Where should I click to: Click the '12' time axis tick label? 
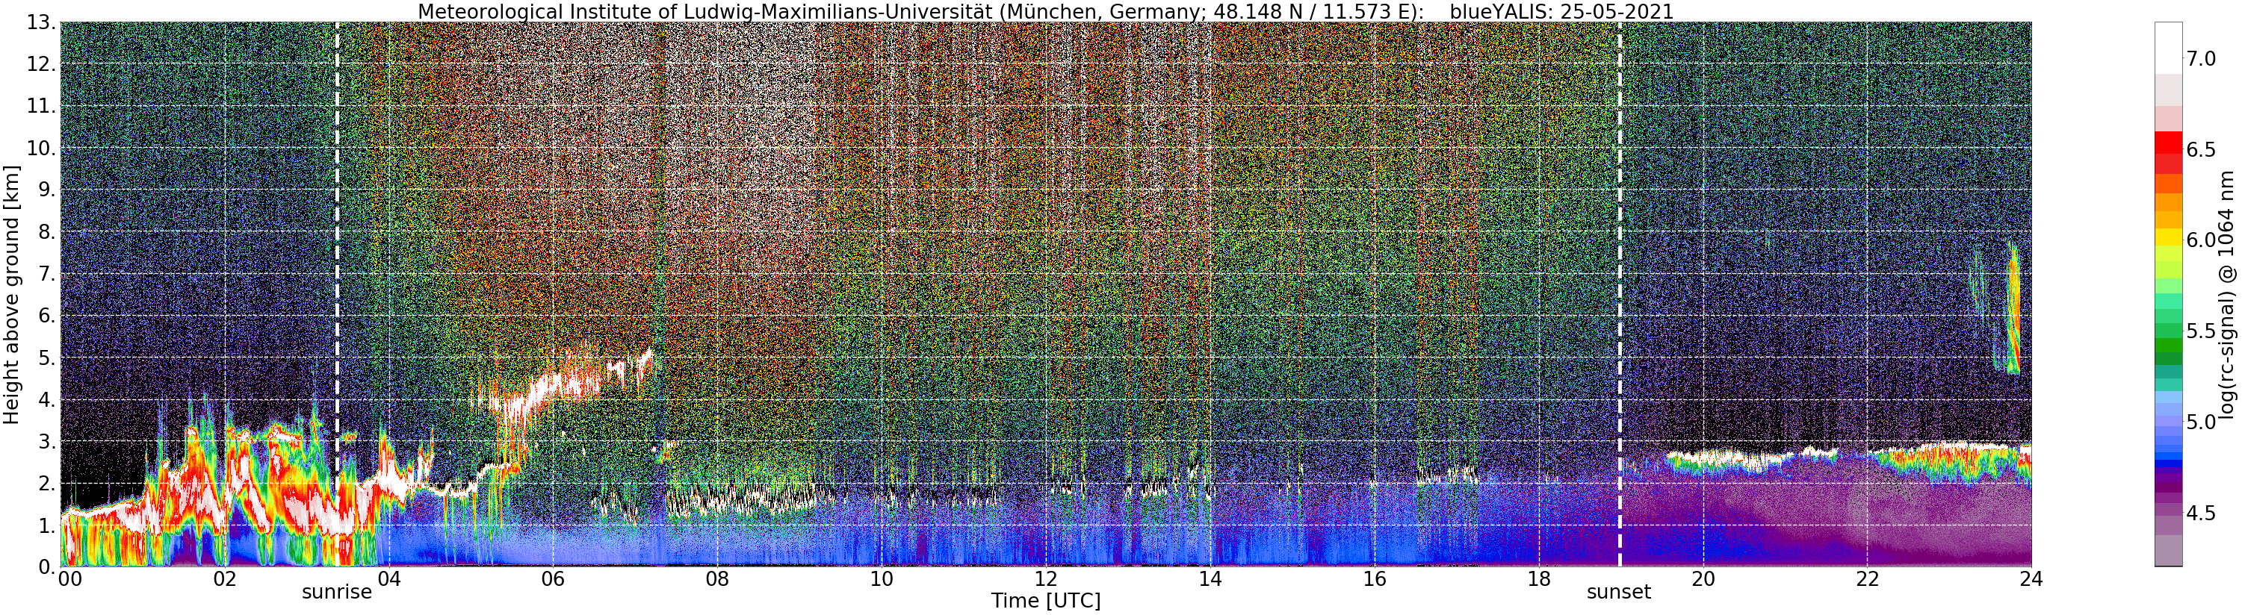coord(1045,579)
